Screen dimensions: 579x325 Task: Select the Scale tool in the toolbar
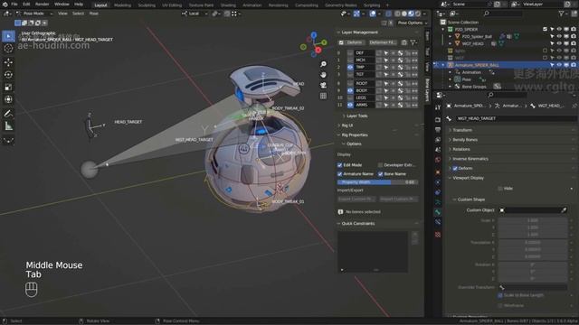click(x=8, y=88)
